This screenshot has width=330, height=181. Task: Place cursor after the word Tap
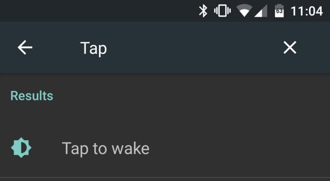click(x=108, y=48)
